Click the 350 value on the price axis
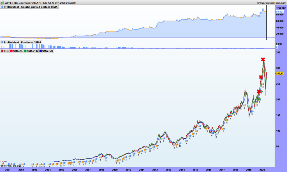 [x=278, y=52]
